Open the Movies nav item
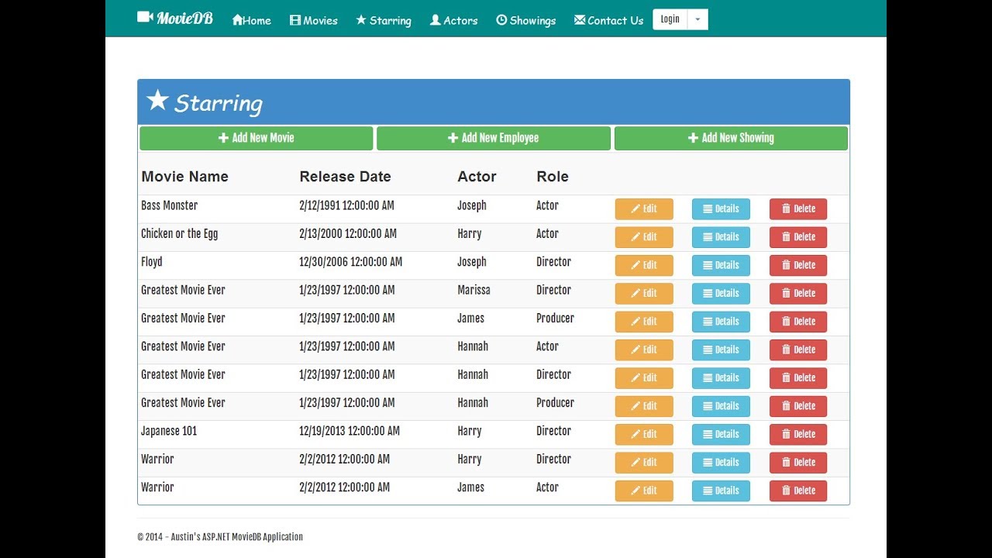 [313, 20]
